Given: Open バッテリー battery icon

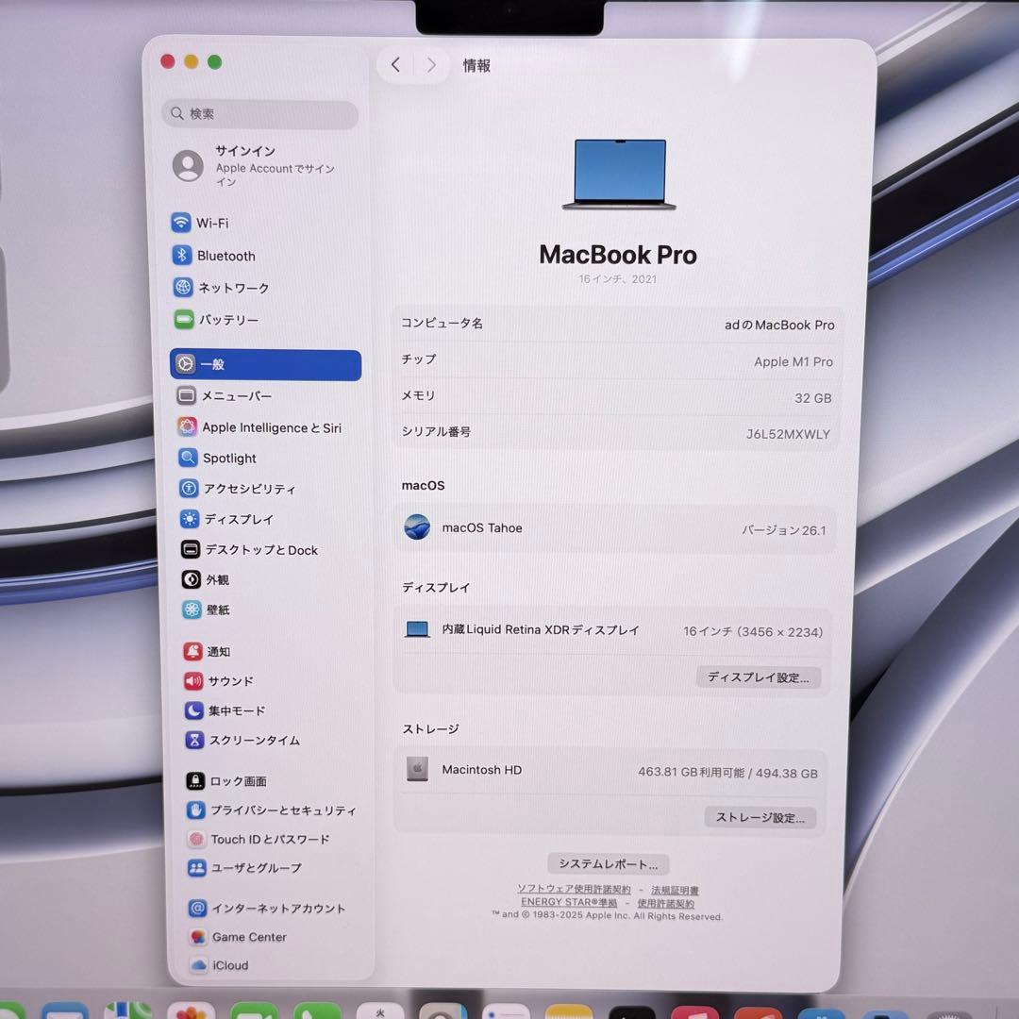Looking at the screenshot, I should (x=184, y=319).
